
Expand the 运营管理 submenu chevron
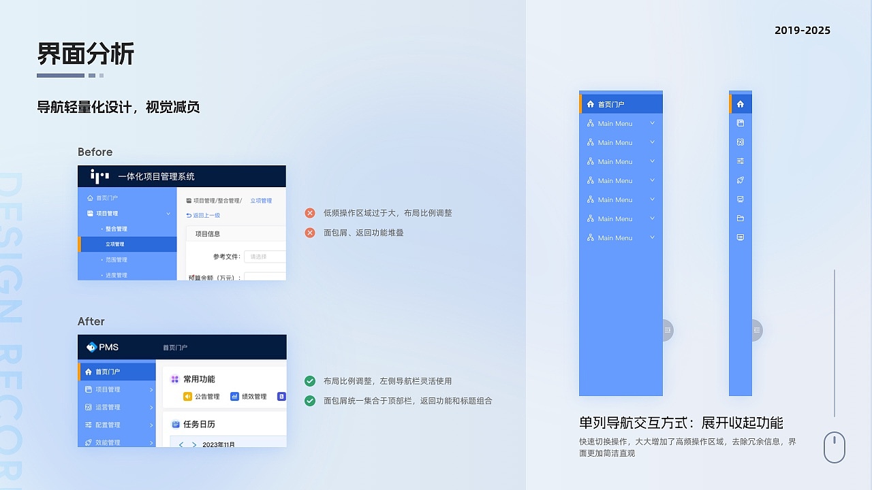151,408
